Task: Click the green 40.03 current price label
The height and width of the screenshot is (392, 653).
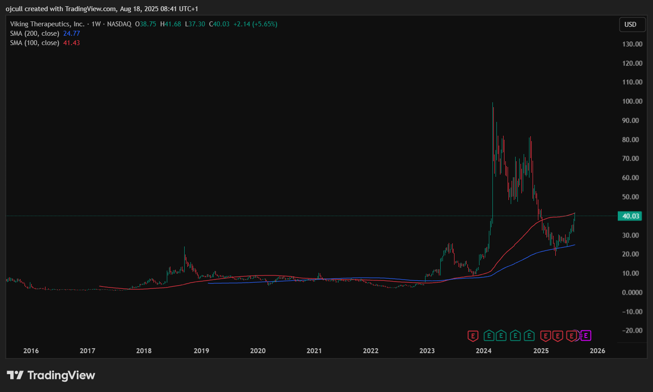Action: [631, 216]
